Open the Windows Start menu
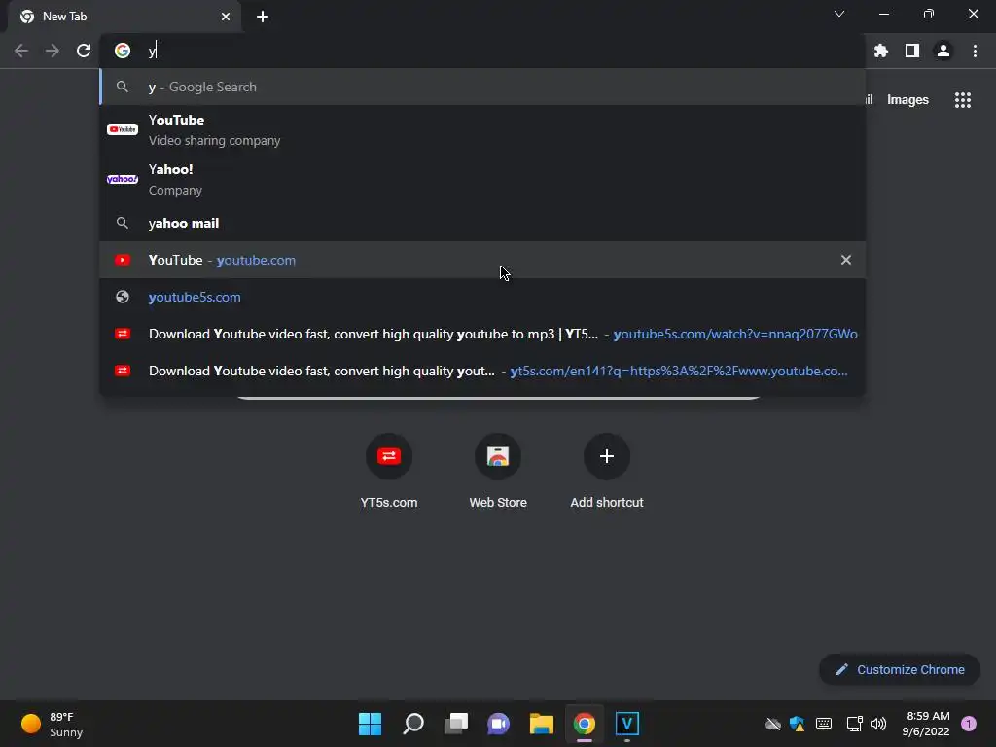This screenshot has height=747, width=996. 370,724
